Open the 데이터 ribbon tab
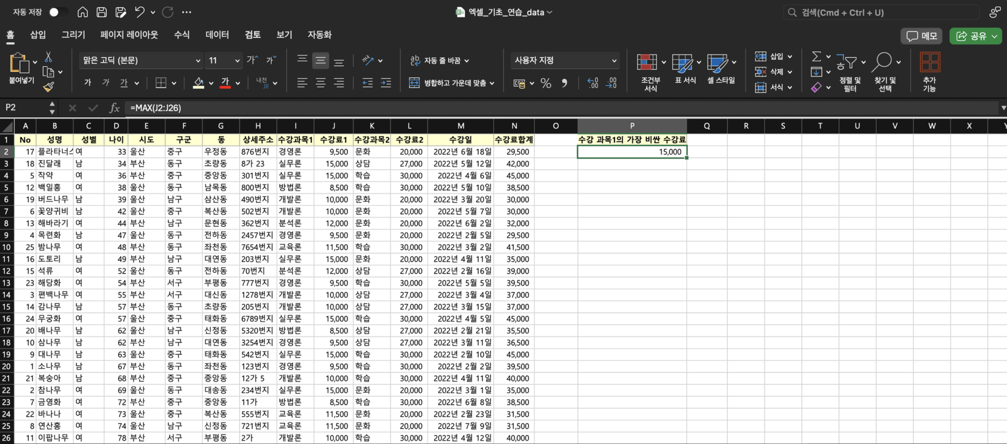This screenshot has width=1007, height=444. coord(217,35)
